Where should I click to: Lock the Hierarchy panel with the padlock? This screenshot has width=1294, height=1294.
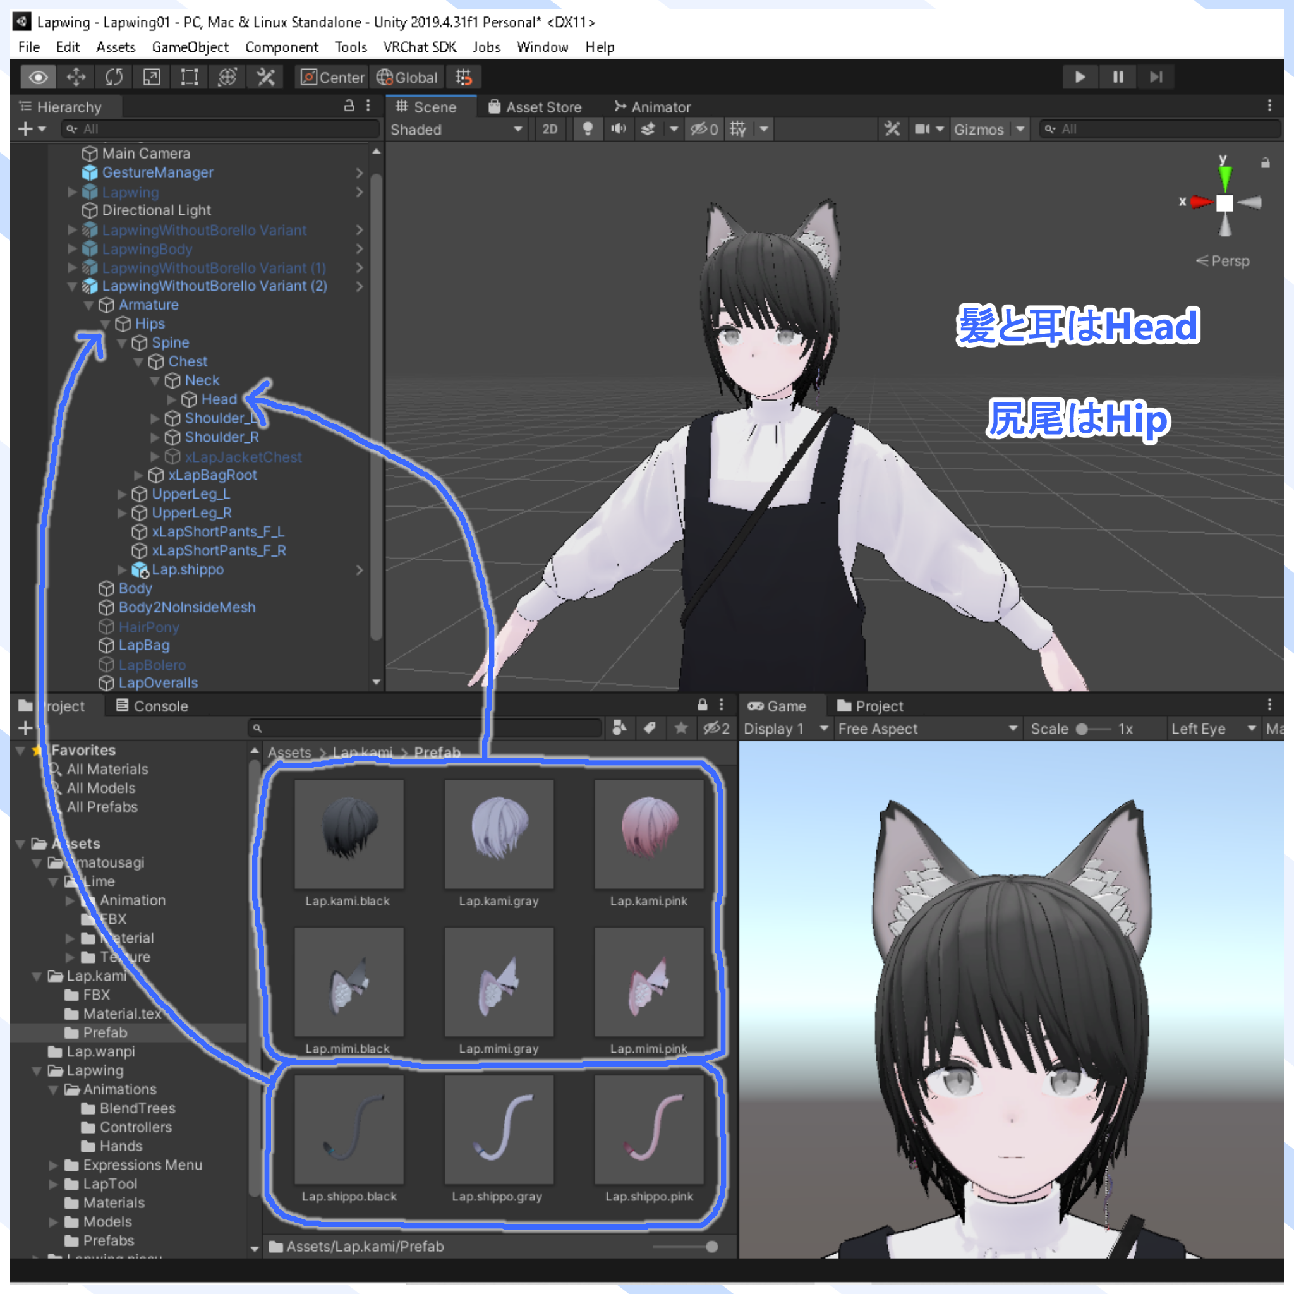[x=349, y=107]
